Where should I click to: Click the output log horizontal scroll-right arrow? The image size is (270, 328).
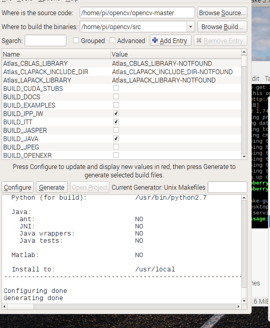click(238, 306)
